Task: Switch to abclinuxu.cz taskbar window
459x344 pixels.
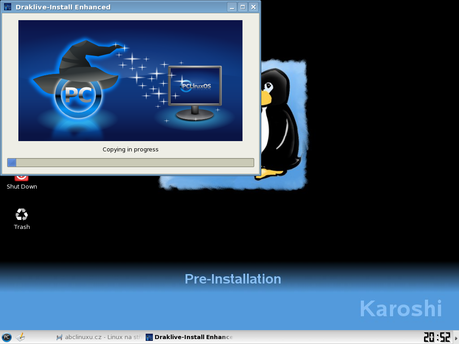Action: click(x=99, y=337)
